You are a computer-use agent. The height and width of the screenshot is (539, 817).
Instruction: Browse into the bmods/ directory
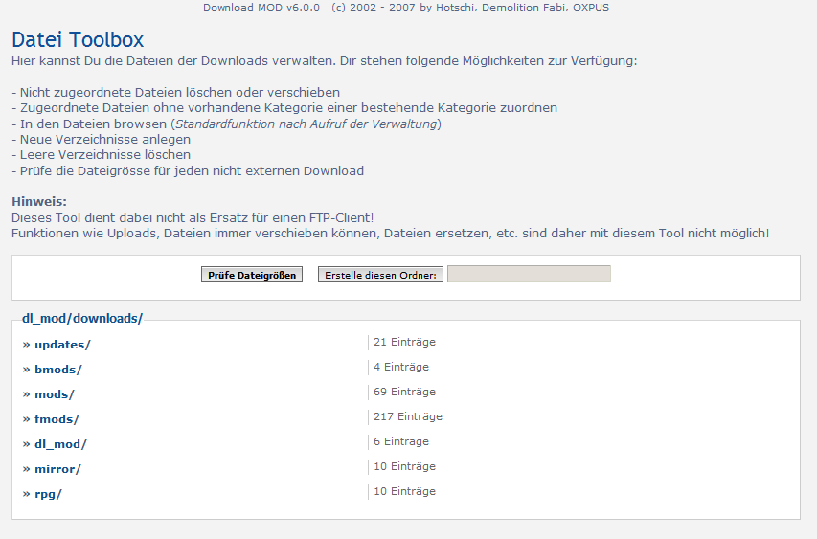coord(57,370)
